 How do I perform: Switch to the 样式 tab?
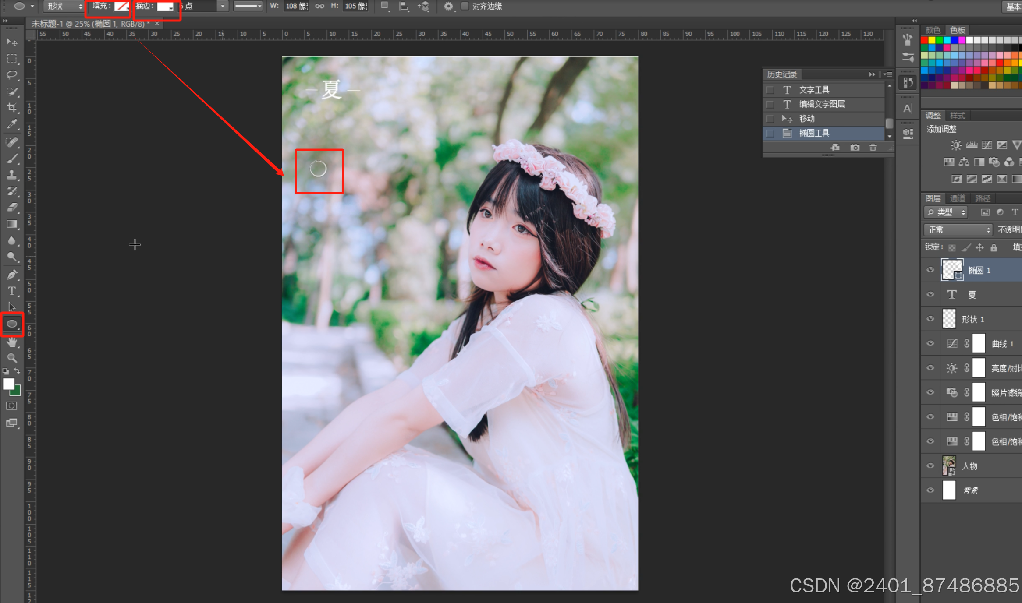958,116
